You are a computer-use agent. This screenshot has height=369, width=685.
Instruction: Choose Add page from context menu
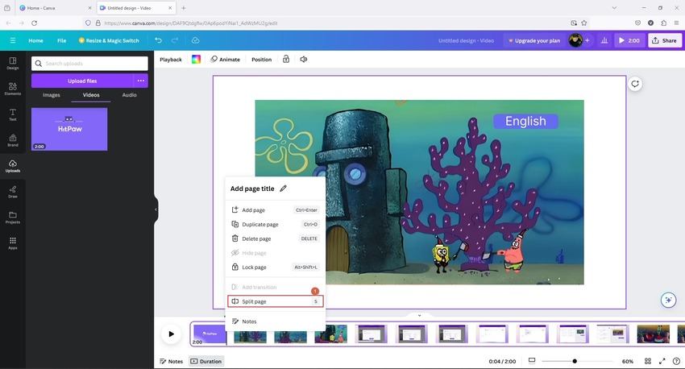(x=276, y=210)
